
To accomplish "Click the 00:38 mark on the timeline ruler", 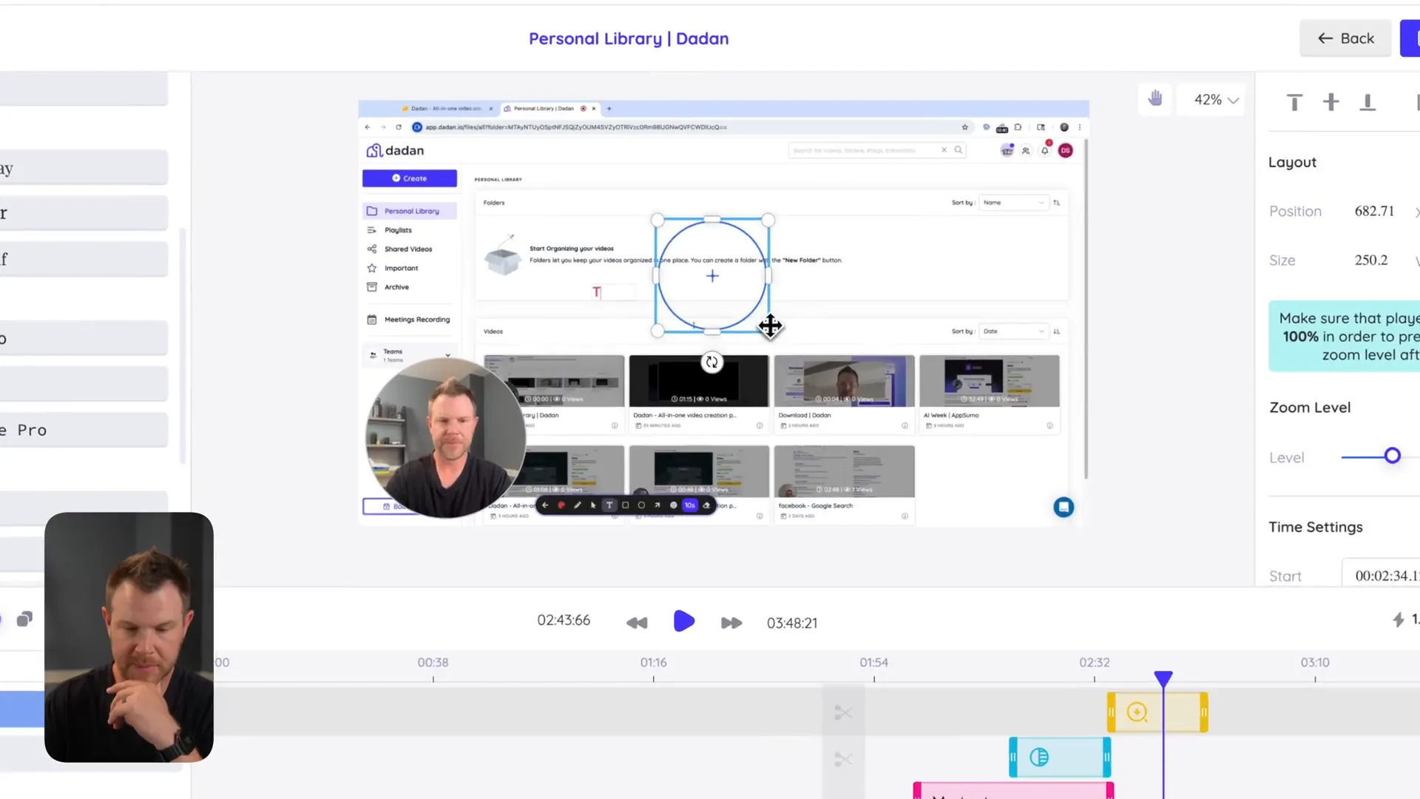I will 433,662.
